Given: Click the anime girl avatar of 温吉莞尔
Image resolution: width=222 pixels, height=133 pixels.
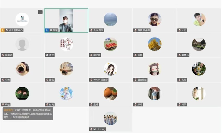Looking at the screenshot, I should [x=155, y=69].
